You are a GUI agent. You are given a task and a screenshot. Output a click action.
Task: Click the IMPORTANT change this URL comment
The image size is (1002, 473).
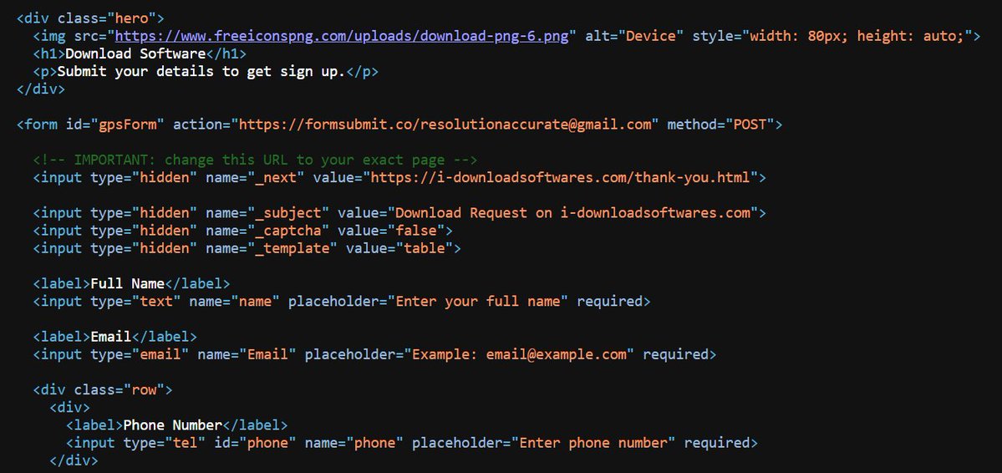255,160
